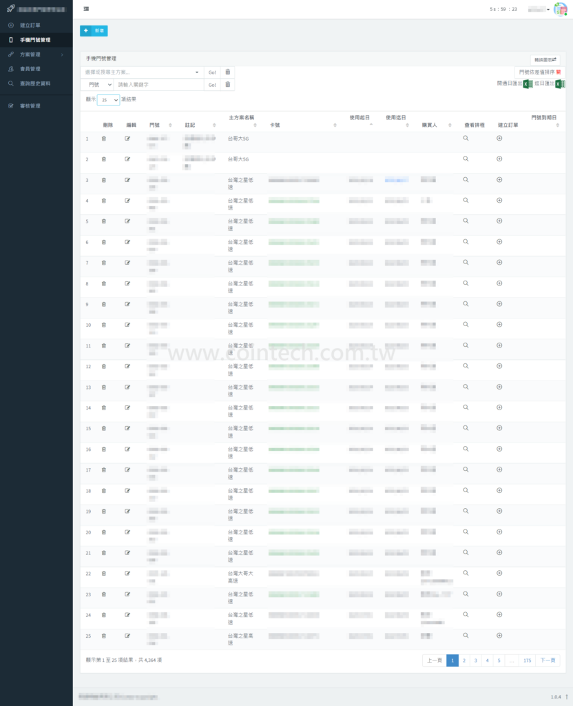Toggle the sidebar with the hamburger menu icon
This screenshot has height=706, width=573.
coord(85,9)
